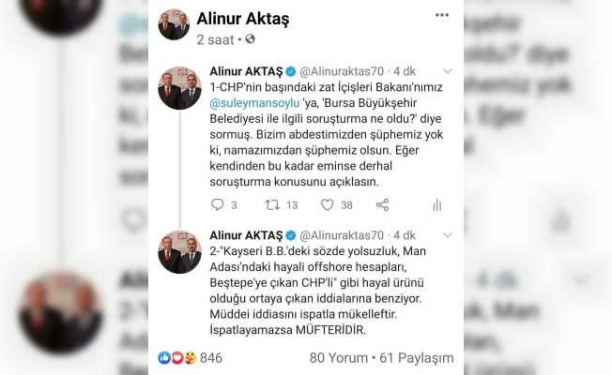Expand the first tweet's chevron menu

click(x=448, y=71)
